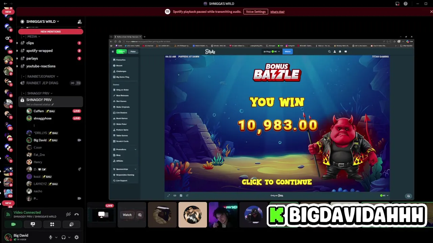The height and width of the screenshot is (243, 433).
Task: Select the cartoon avatar participant tile
Action: point(192,215)
